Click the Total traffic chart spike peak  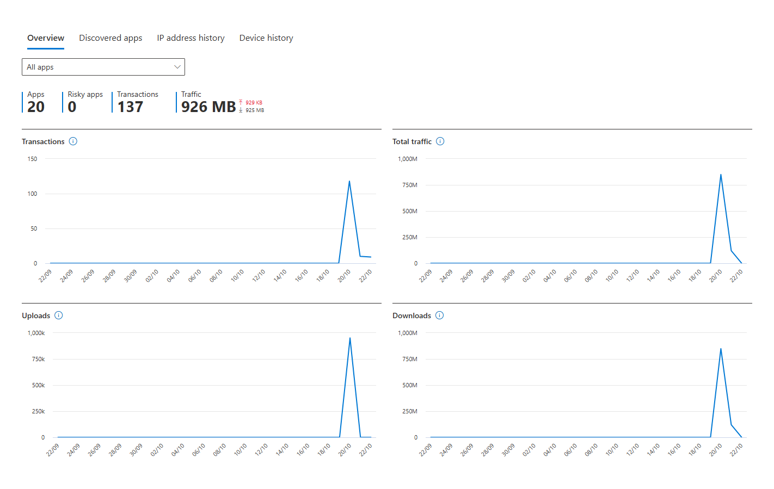point(721,175)
